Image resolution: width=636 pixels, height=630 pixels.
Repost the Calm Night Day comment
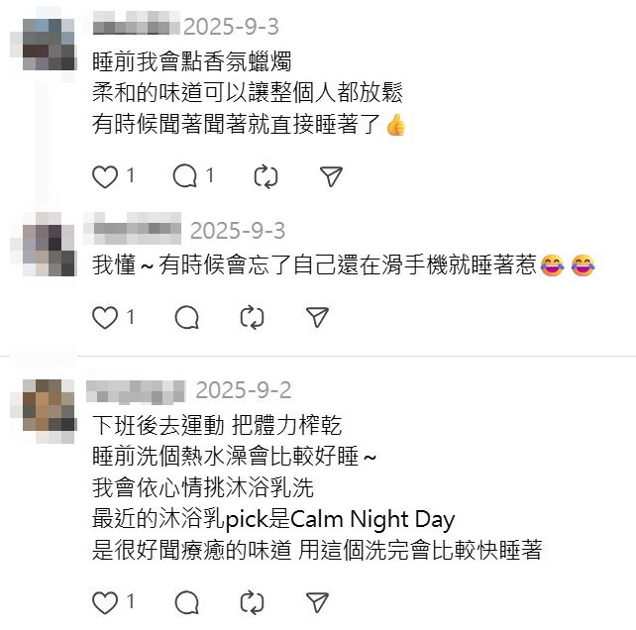pos(252,602)
